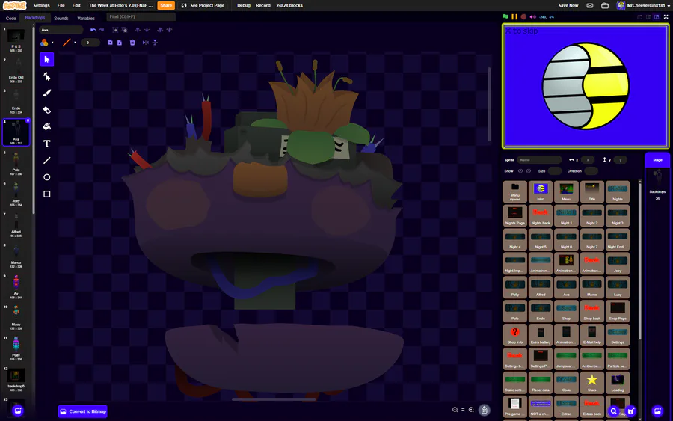Click the Copy icon in paint toolbar
The image size is (673, 421).
tap(111, 43)
